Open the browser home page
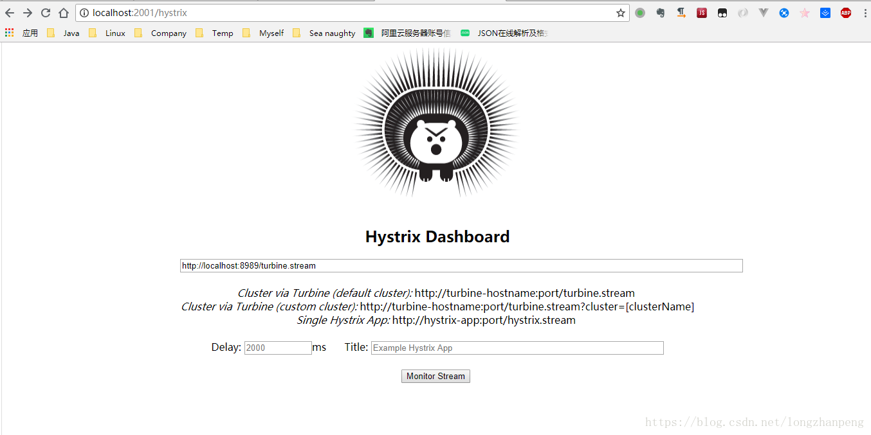This screenshot has width=871, height=435. coord(64,13)
